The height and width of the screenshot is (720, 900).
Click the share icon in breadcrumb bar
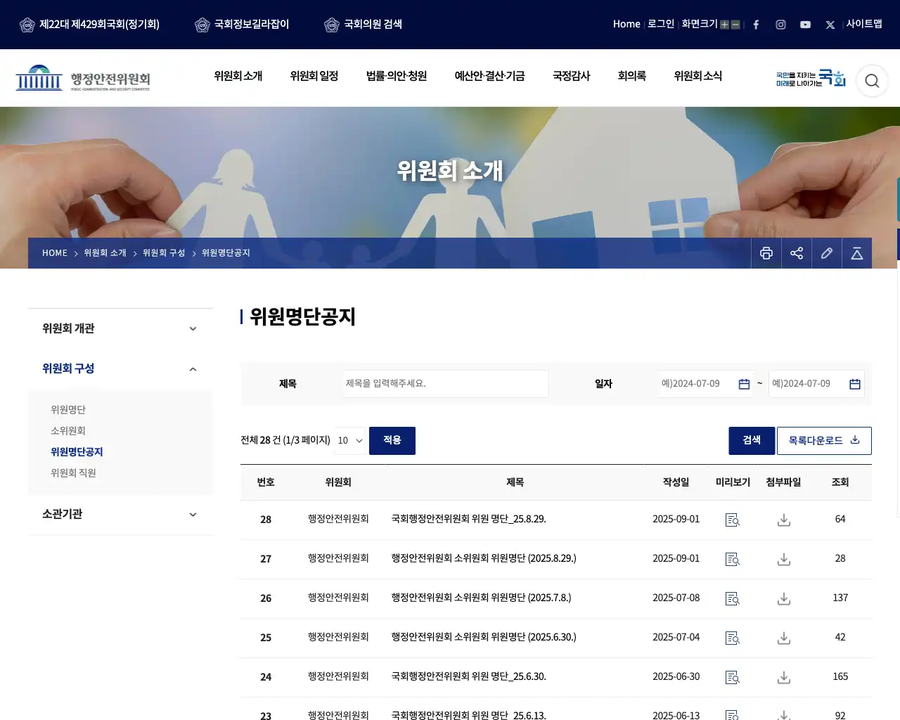coord(797,253)
